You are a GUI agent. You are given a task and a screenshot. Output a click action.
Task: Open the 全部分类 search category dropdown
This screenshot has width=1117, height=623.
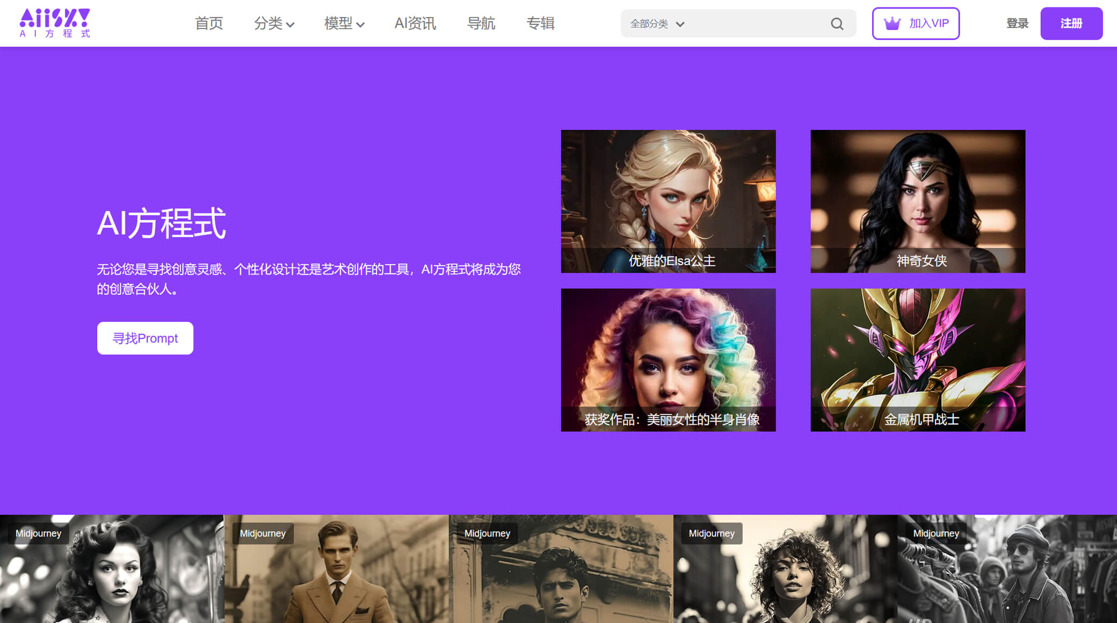657,24
